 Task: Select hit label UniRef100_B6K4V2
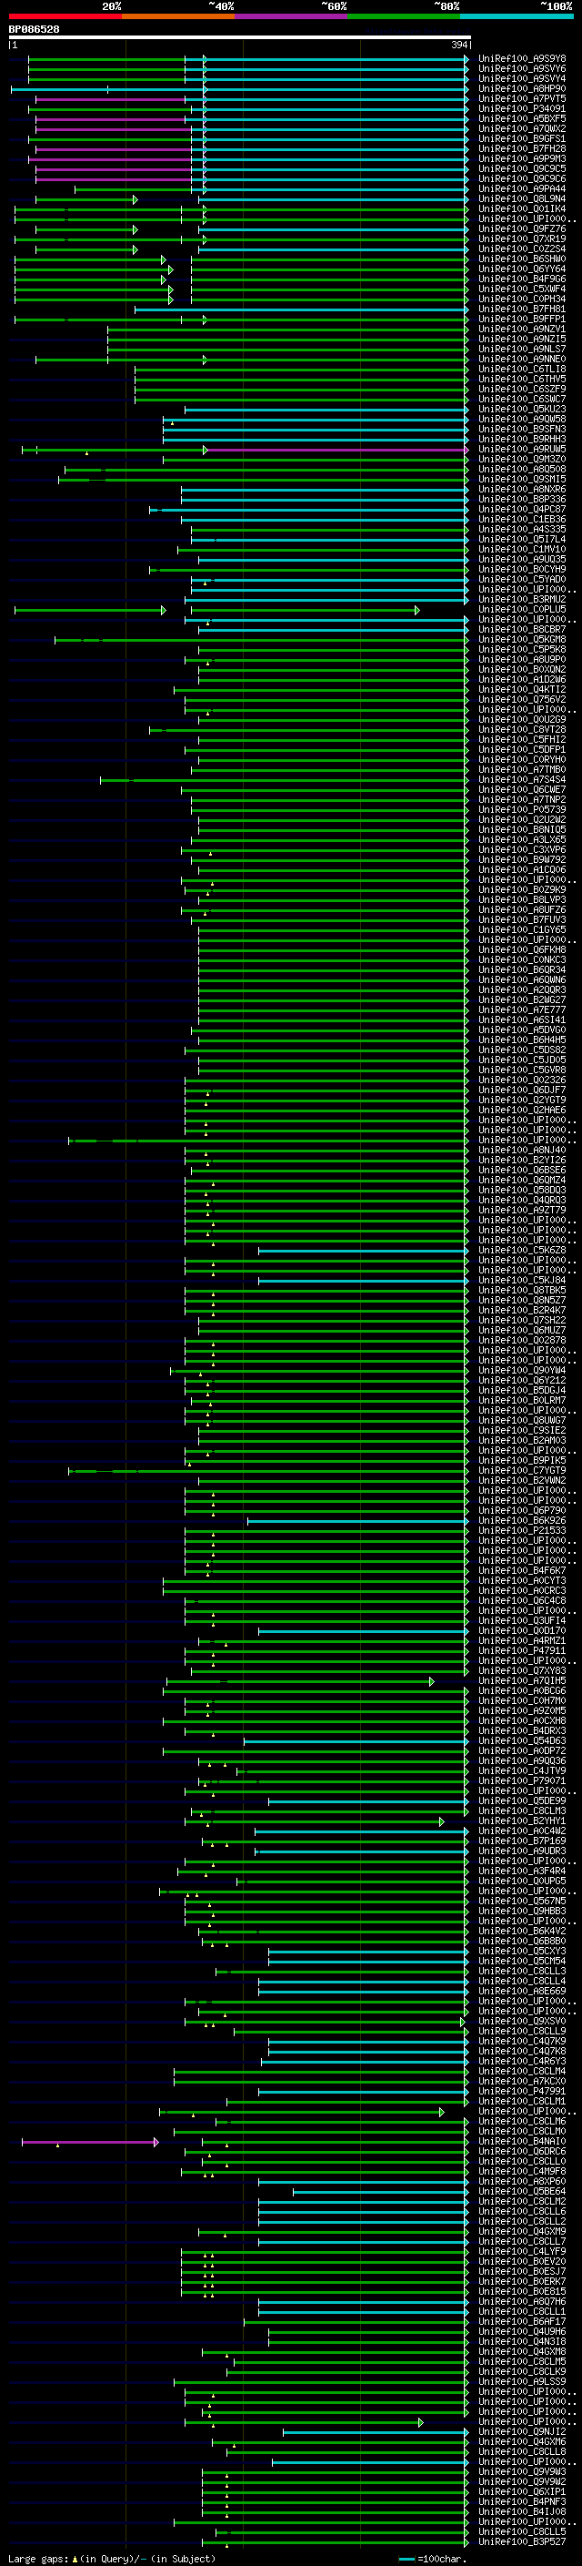[522, 1931]
